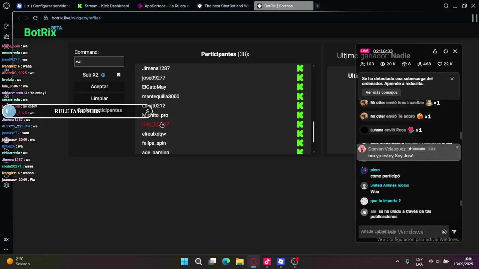This screenshot has height=269, width=479.
Task: Switch to the Configurar servidor tab
Action: click(x=43, y=6)
